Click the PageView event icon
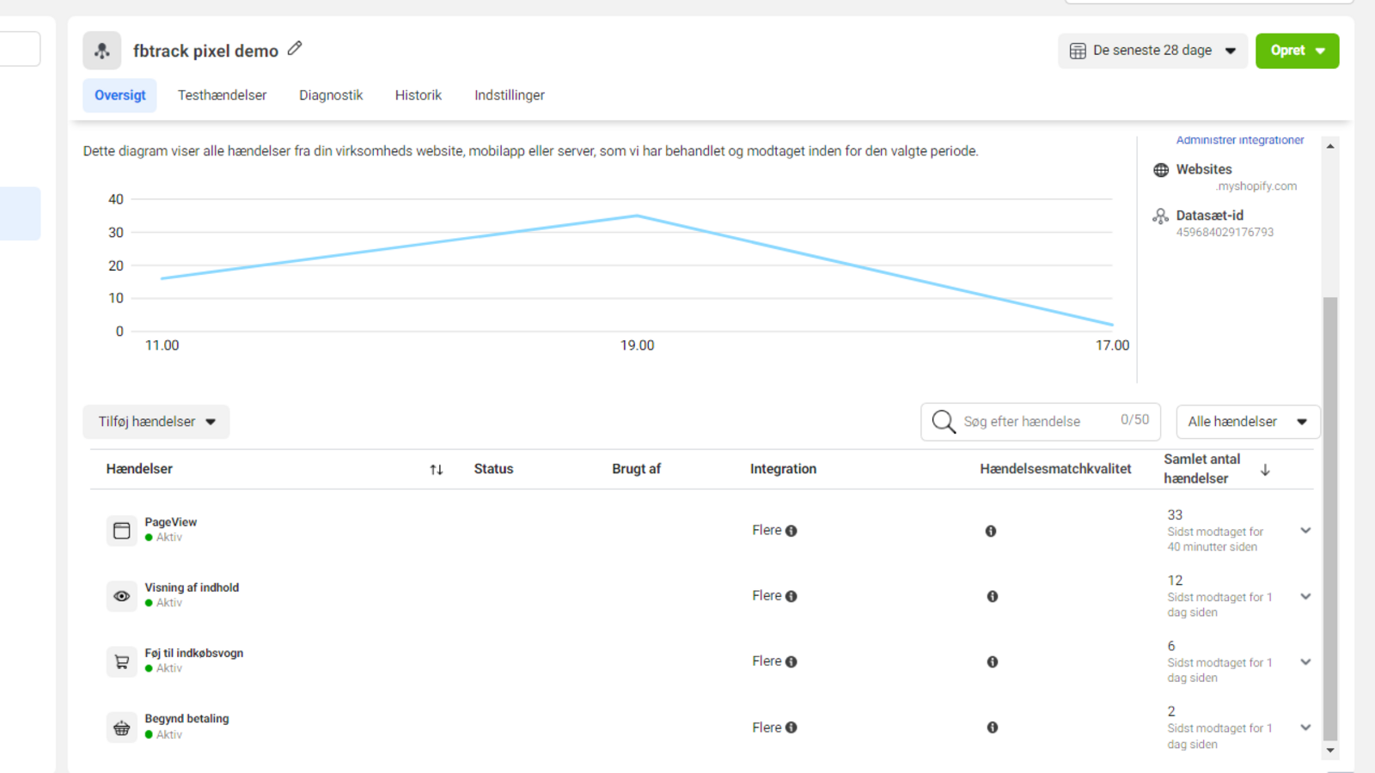This screenshot has height=773, width=1375. coord(122,531)
